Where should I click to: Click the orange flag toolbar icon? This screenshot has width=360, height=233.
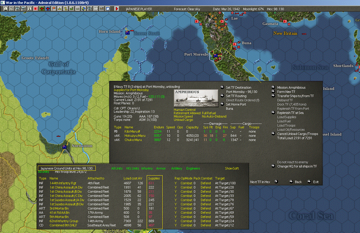click(x=54, y=9)
